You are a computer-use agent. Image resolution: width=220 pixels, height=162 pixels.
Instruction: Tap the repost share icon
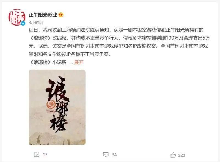(x=37, y=155)
